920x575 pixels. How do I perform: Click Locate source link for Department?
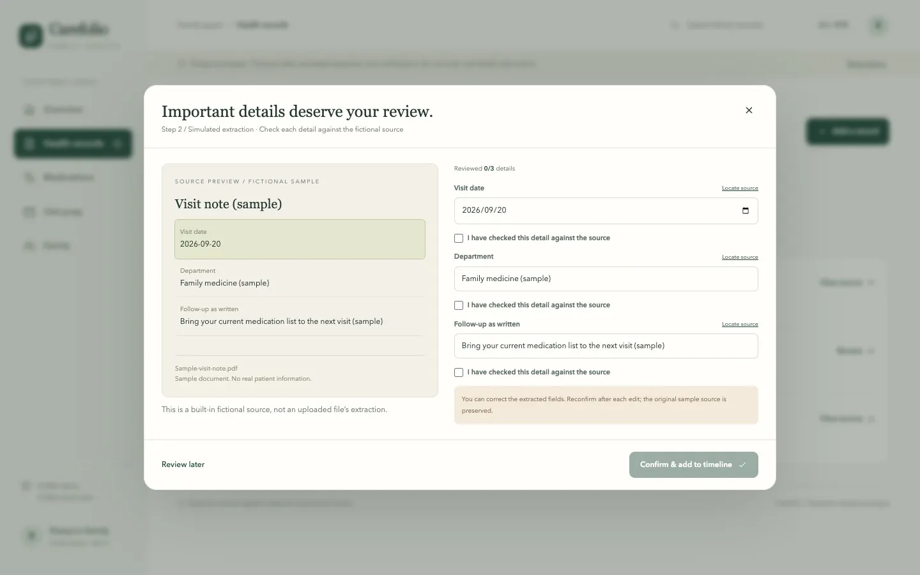(740, 257)
